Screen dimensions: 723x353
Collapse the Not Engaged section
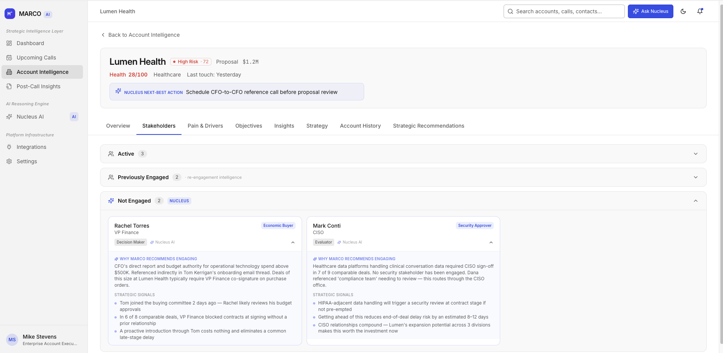tap(403, 201)
